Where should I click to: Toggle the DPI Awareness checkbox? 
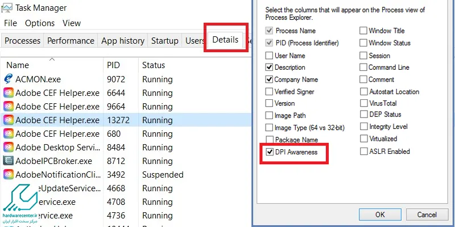(270, 152)
